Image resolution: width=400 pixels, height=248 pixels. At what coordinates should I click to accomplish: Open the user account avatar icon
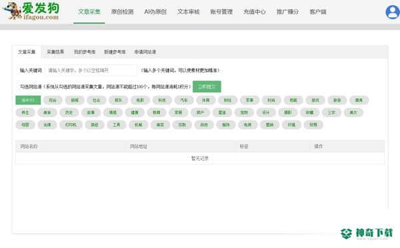[393, 12]
